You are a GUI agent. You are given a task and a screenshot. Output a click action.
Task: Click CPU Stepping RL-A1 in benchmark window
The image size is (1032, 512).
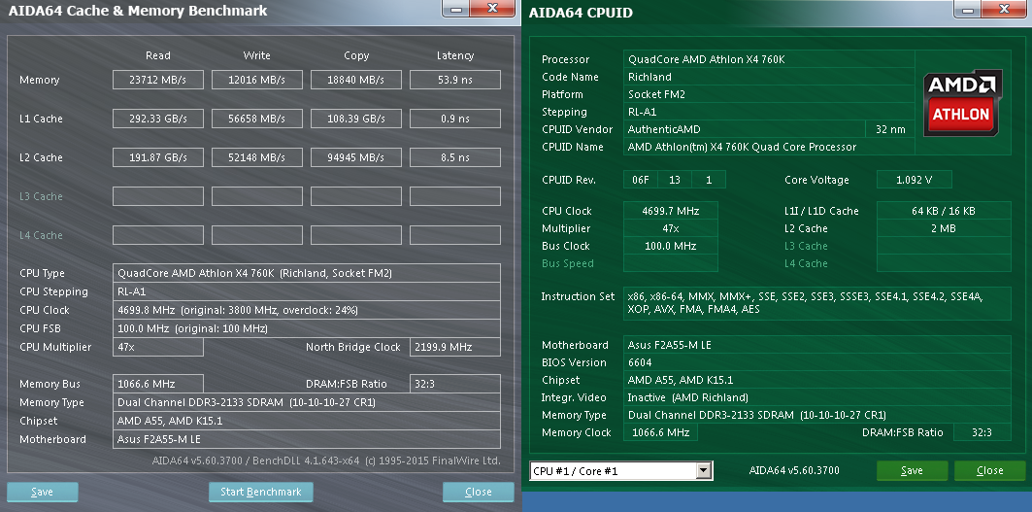tap(307, 291)
